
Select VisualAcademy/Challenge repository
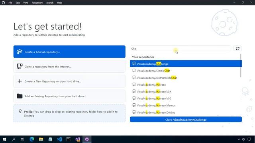(186, 64)
